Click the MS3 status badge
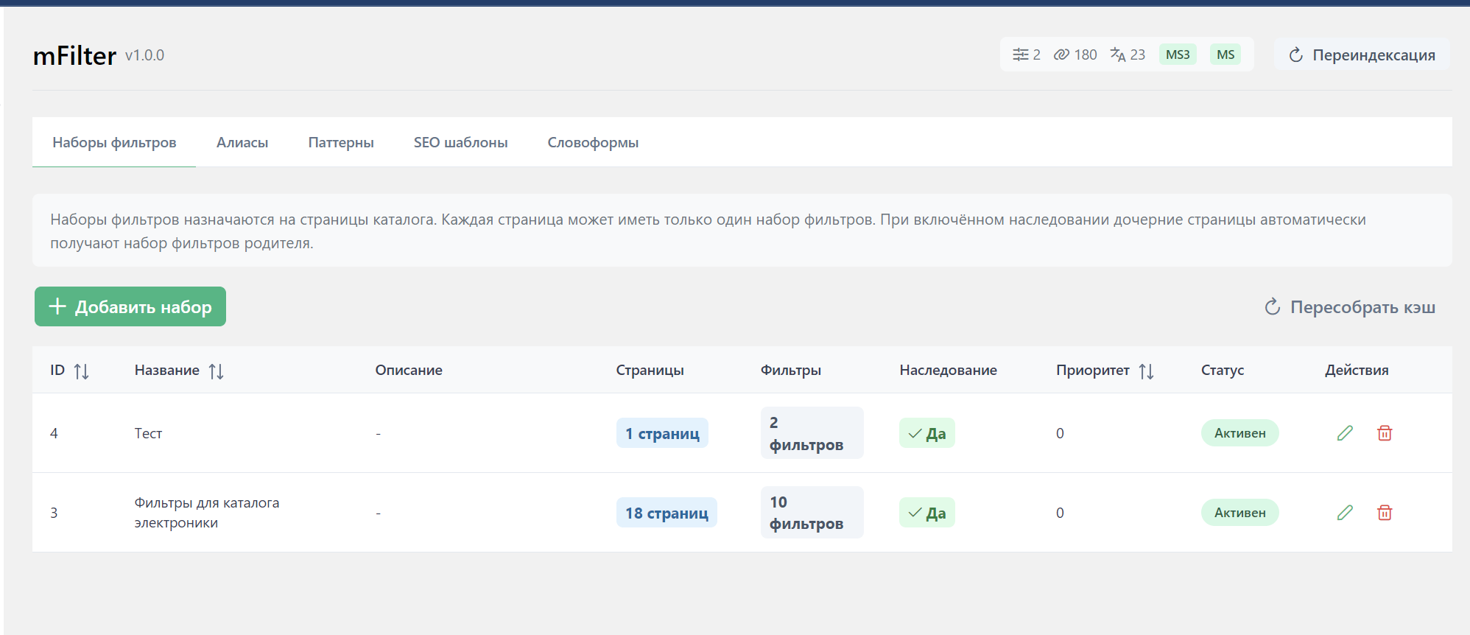The height and width of the screenshot is (635, 1470). 1178,55
